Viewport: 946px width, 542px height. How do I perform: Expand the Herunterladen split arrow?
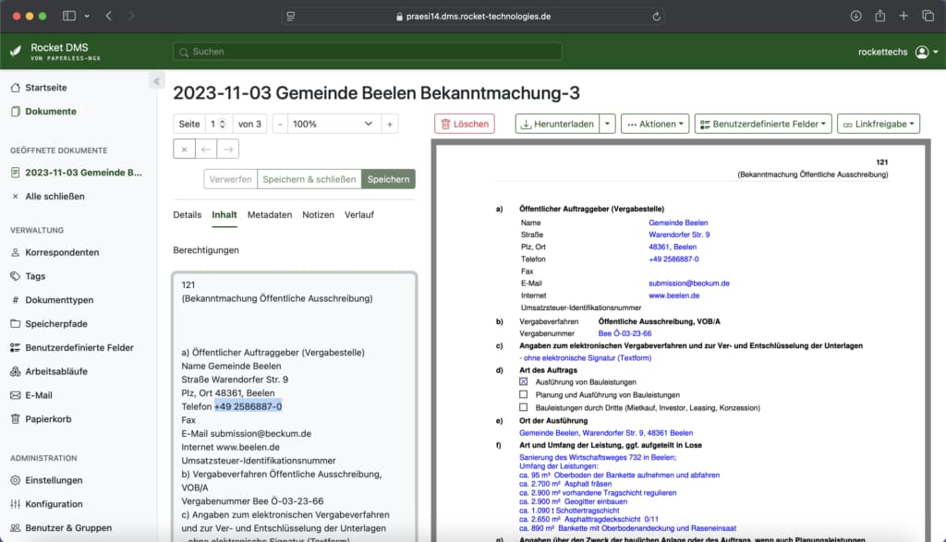pos(607,124)
